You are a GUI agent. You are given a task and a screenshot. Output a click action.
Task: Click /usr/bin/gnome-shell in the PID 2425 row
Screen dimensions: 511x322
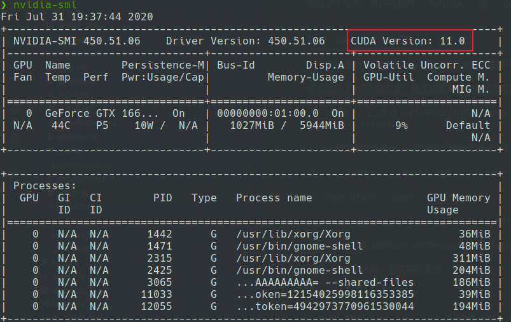pyautogui.click(x=300, y=270)
